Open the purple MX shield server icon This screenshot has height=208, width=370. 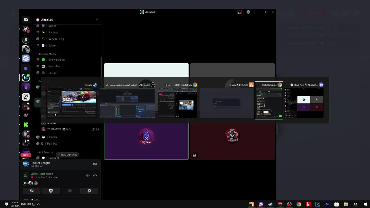pyautogui.click(x=26, y=87)
